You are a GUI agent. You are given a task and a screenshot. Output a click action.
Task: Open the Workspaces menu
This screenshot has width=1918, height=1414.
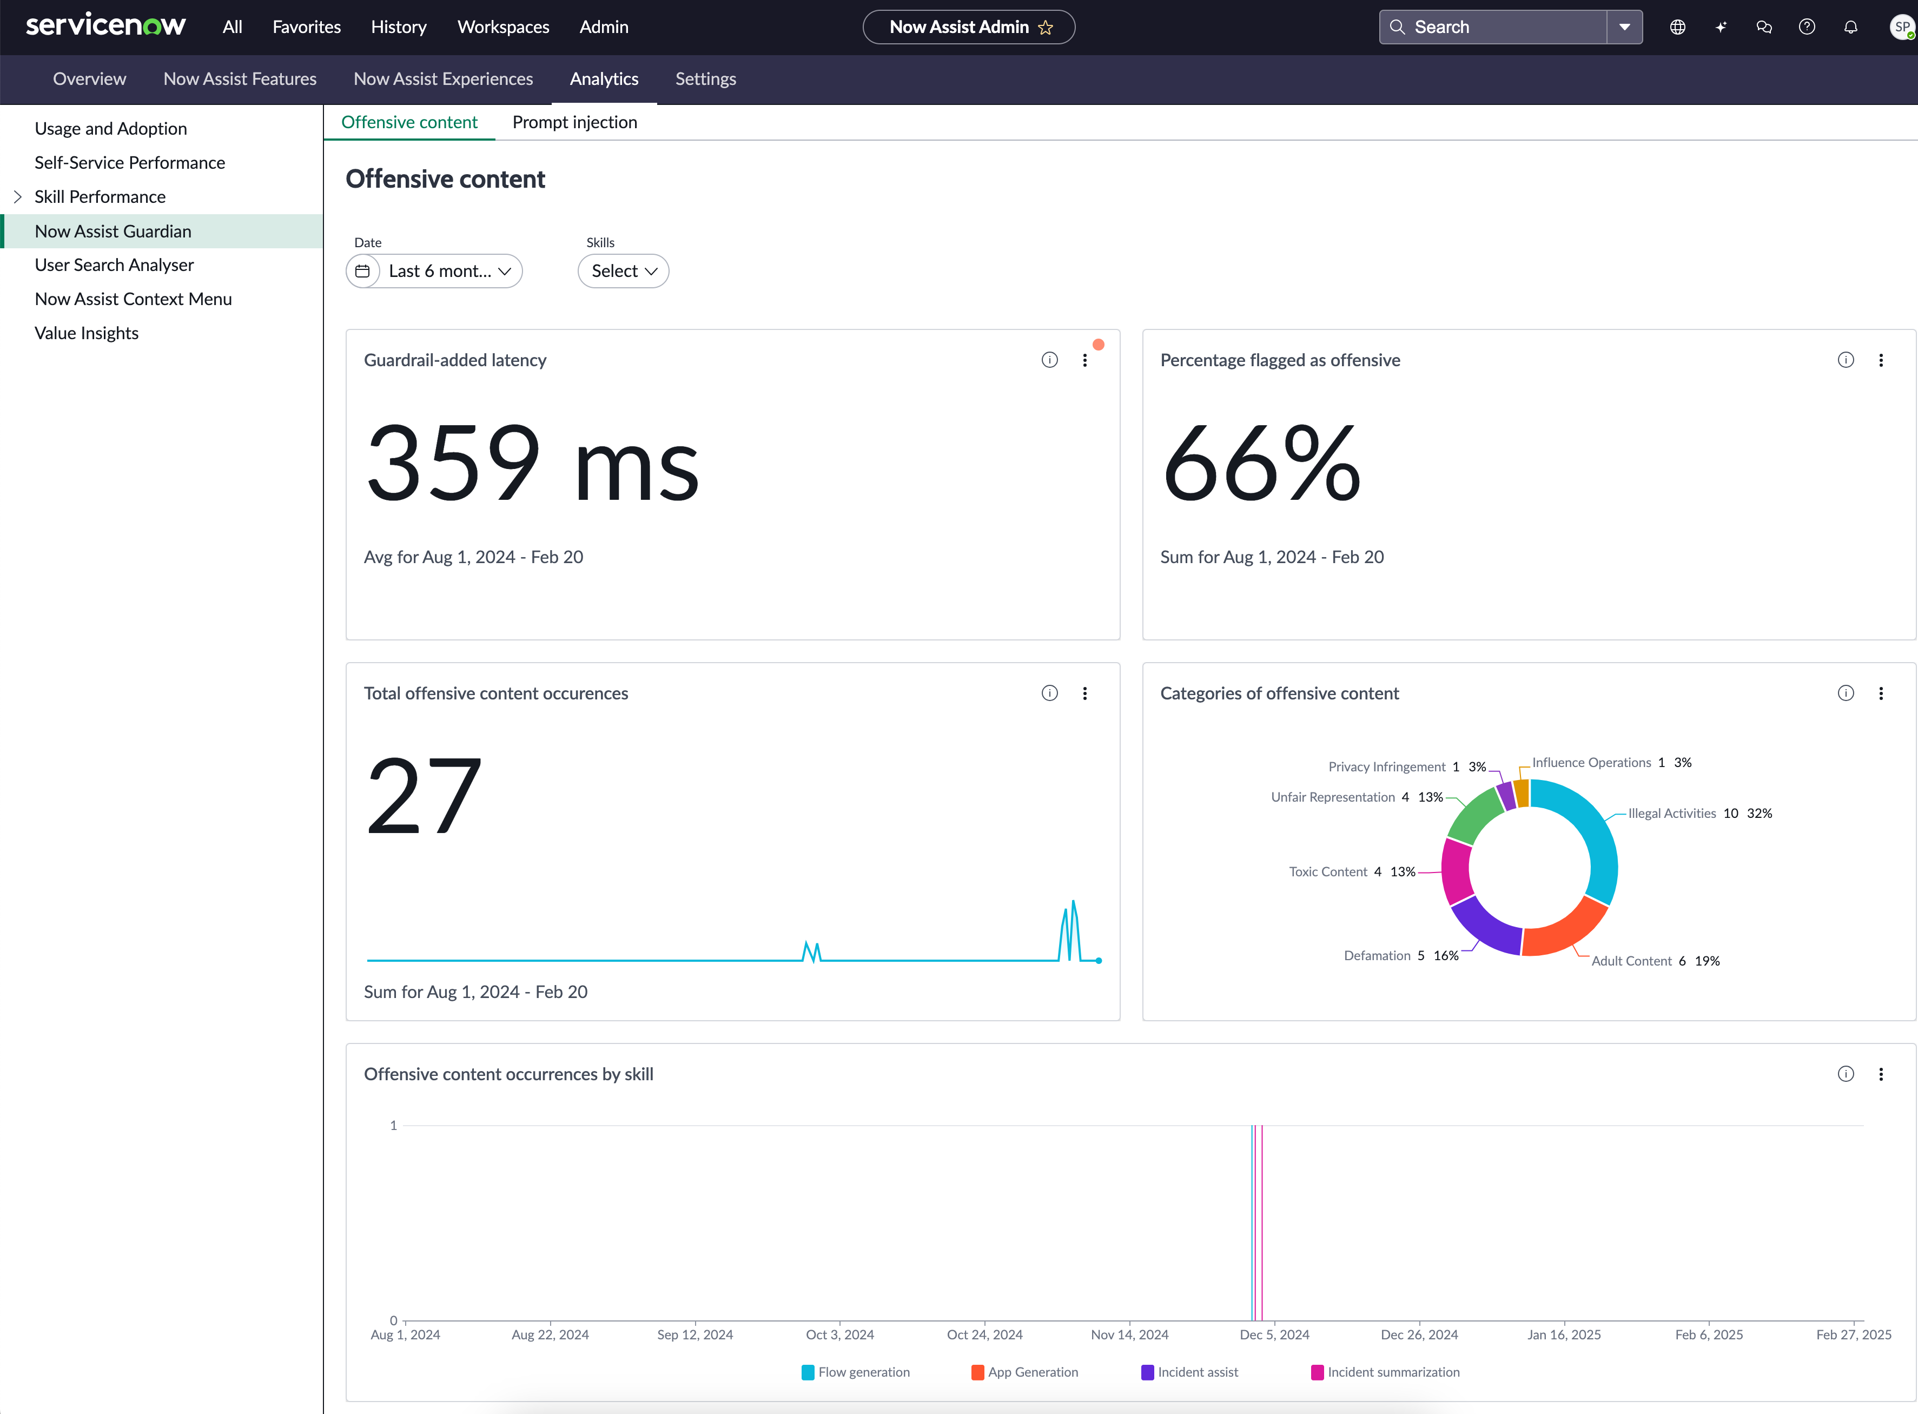(x=503, y=28)
